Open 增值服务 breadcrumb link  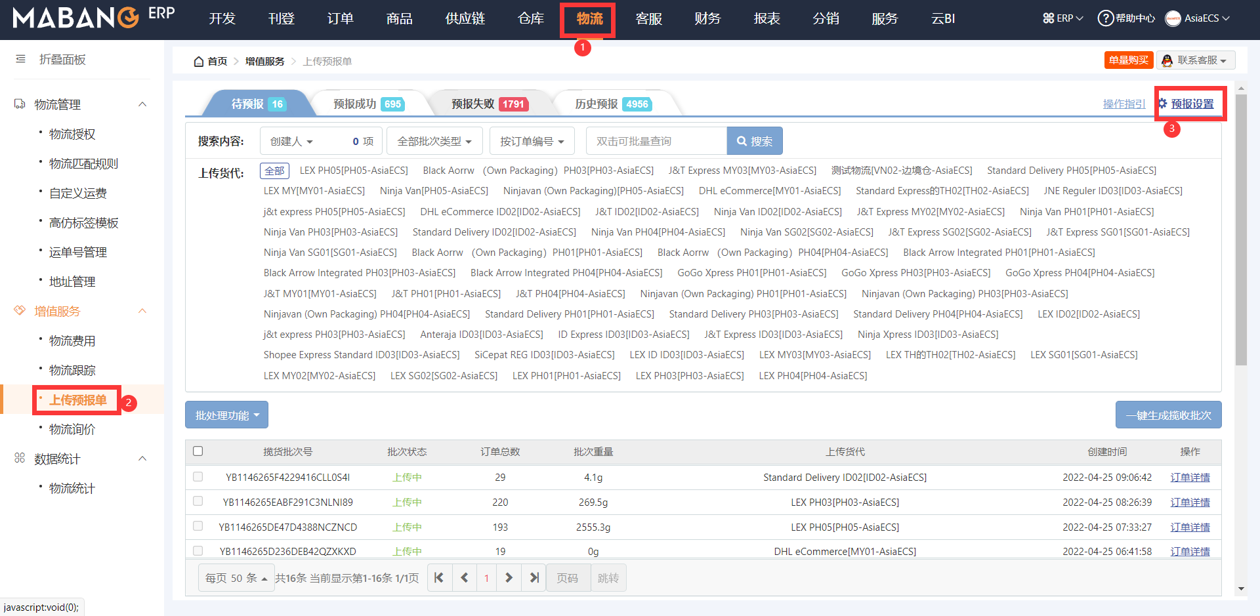point(264,61)
